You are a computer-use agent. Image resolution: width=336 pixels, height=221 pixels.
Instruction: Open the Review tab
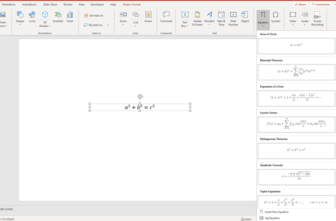[68, 5]
